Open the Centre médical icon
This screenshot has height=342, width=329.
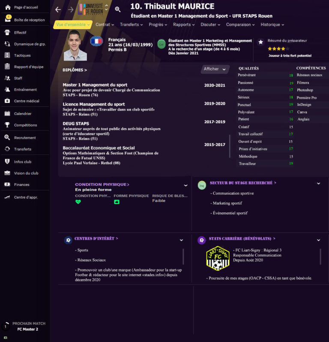tap(7, 101)
